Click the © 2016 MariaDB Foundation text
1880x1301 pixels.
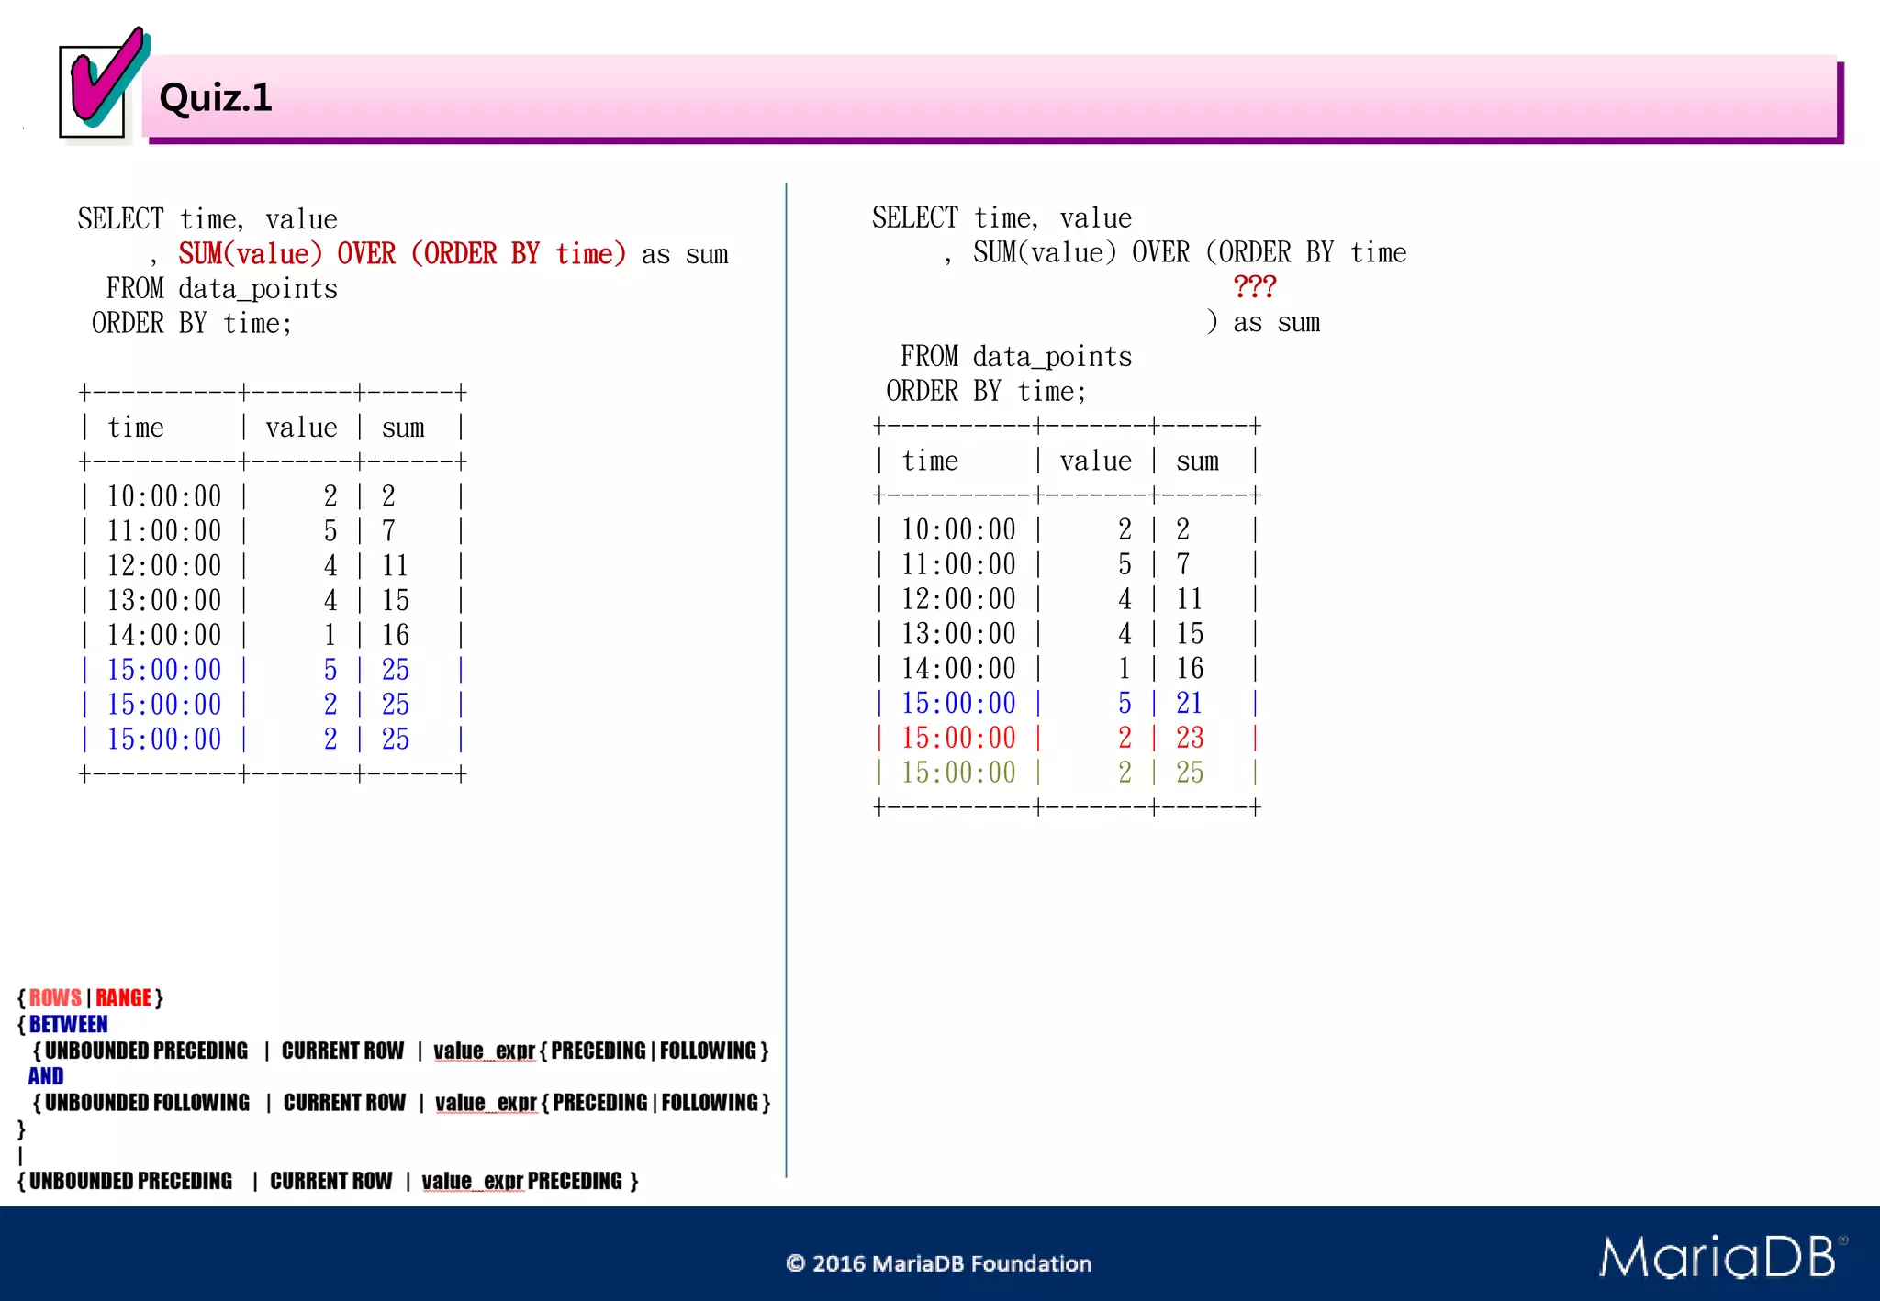point(939,1263)
